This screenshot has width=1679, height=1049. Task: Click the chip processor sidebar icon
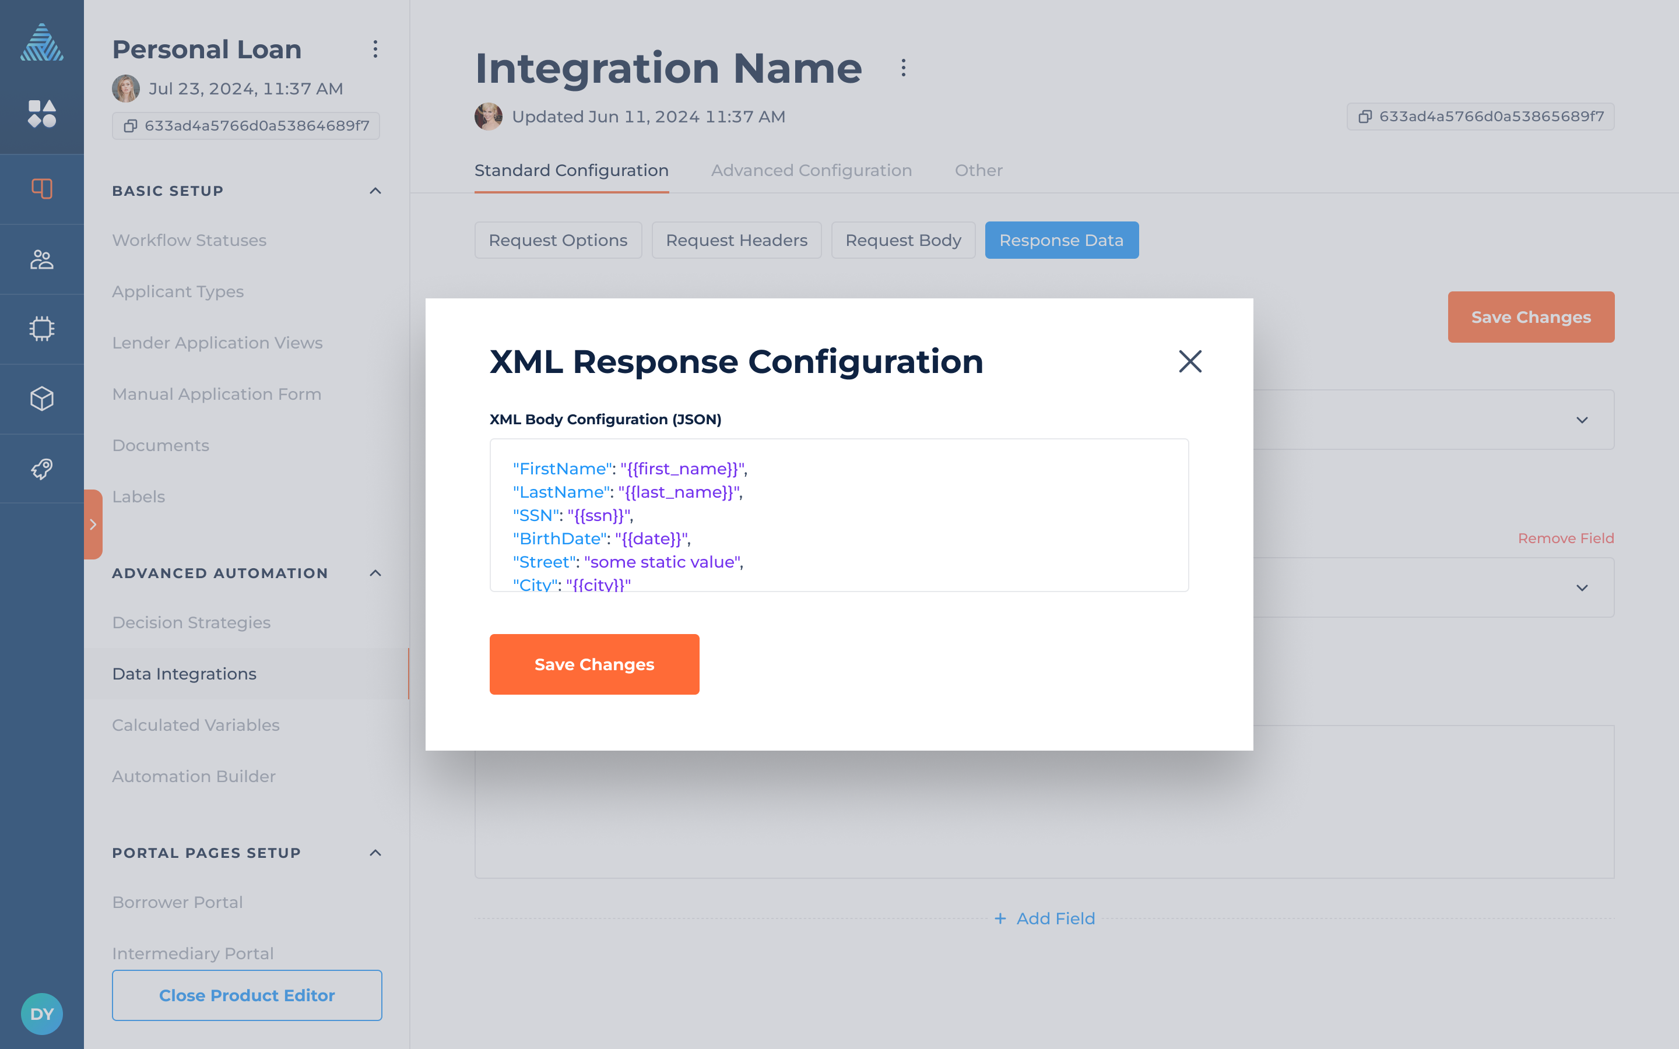coord(41,329)
